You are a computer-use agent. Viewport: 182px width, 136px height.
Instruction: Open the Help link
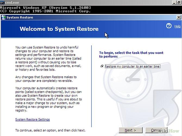[177, 26]
